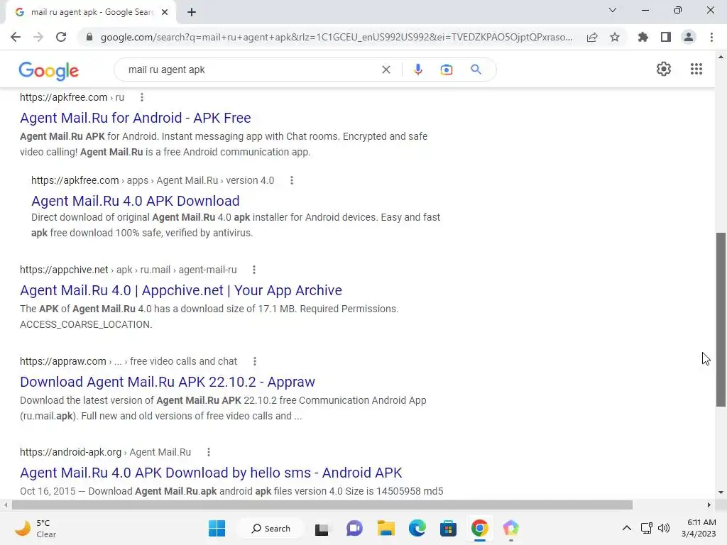This screenshot has height=545, width=727.
Task: Open options for appchive.net result
Action: [254, 270]
